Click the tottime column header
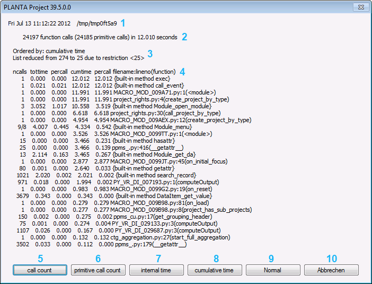Image resolution: width=372 pixels, height=284 pixels. point(39,72)
